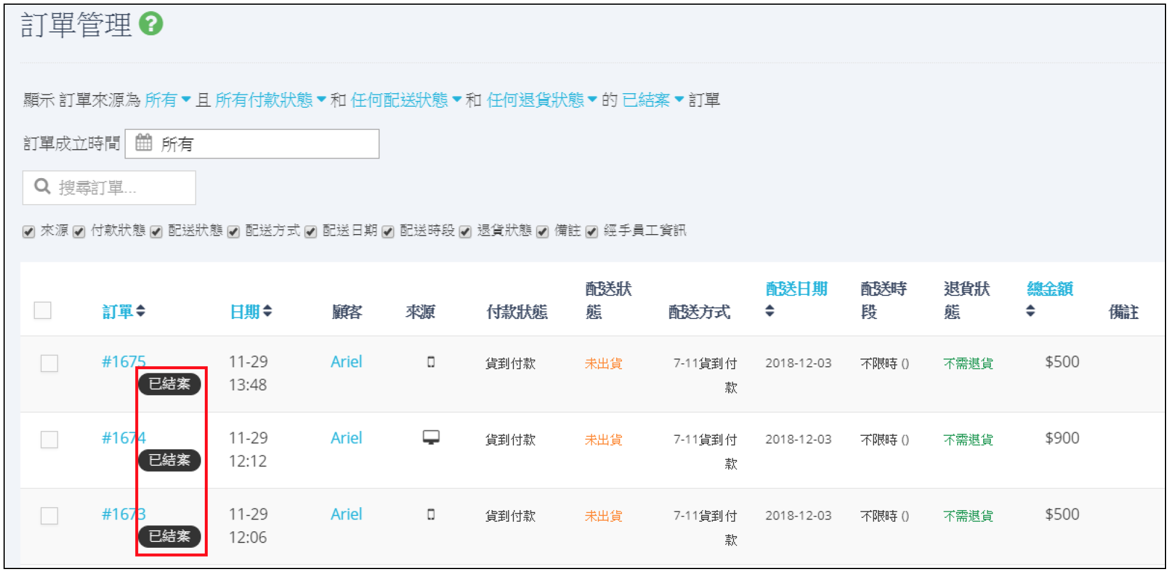Toggle the 配送日期 column checkbox
The height and width of the screenshot is (572, 1172).
310,232
